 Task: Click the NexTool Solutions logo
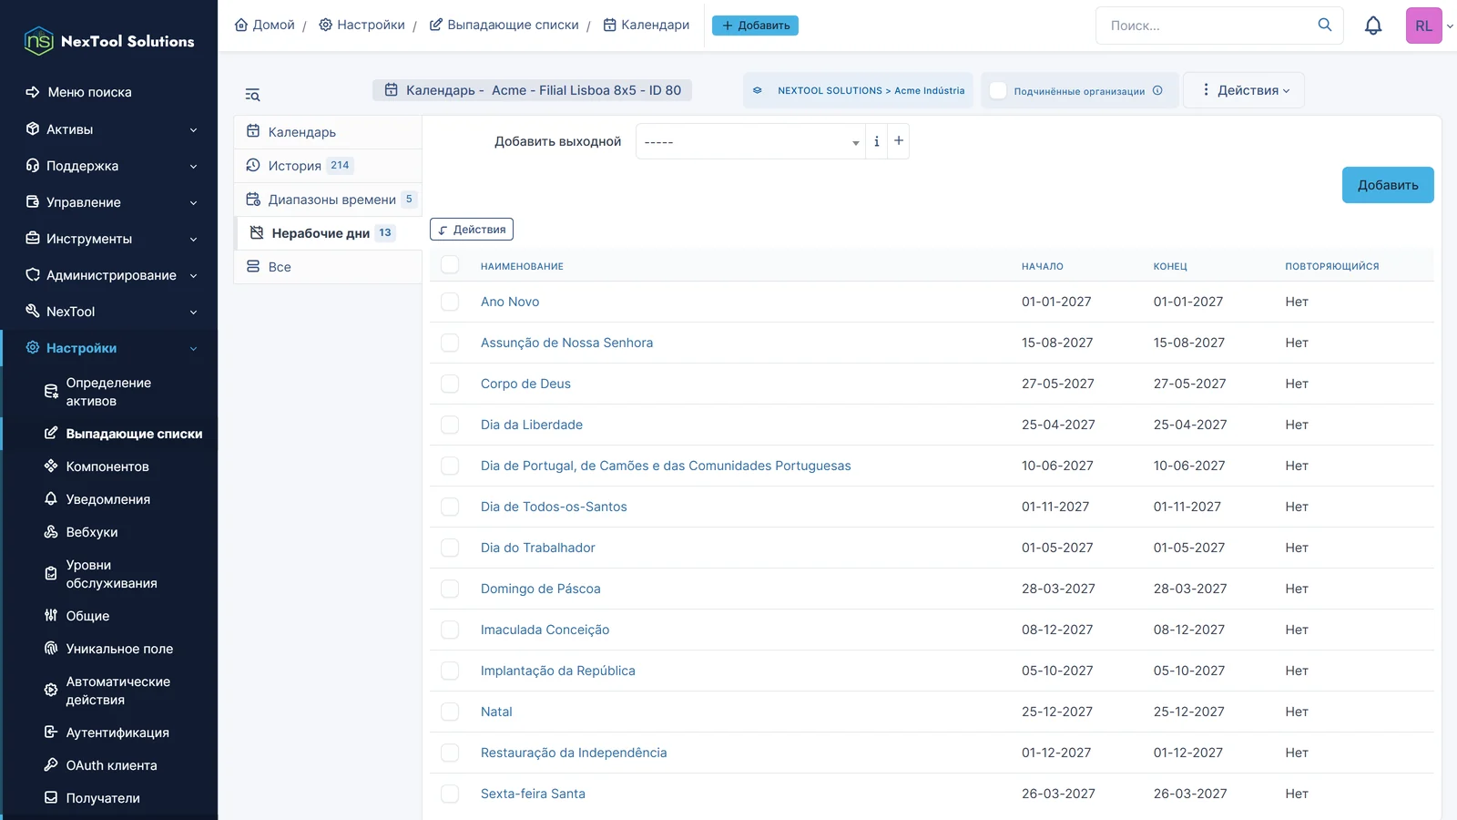(109, 41)
